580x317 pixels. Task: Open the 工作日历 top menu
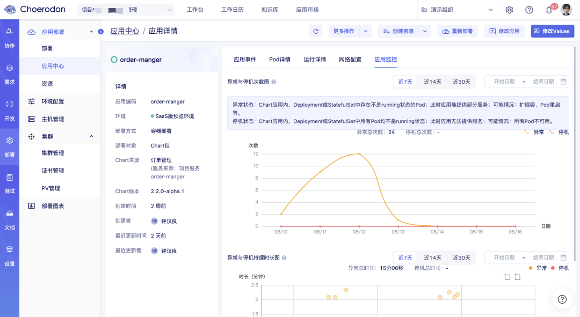233,10
